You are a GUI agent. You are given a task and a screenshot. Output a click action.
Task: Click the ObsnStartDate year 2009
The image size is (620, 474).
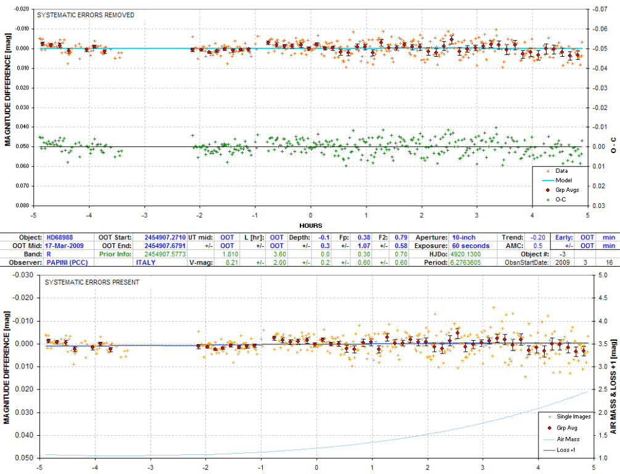[x=562, y=262]
